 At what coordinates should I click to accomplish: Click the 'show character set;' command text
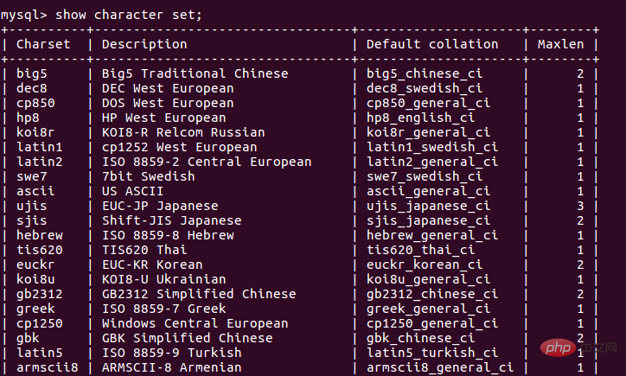tap(129, 16)
